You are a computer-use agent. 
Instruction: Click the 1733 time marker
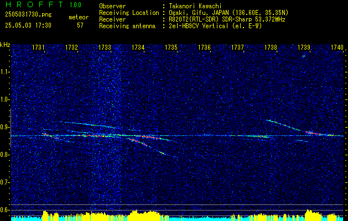pyautogui.click(x=105, y=48)
